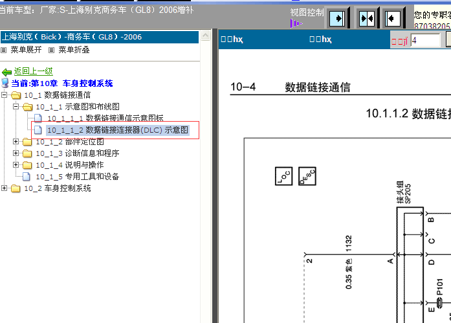This screenshot has width=451, height=323.
Task: Click folder icon of 10_1_3 诊断信息和程序
Action: point(27,153)
